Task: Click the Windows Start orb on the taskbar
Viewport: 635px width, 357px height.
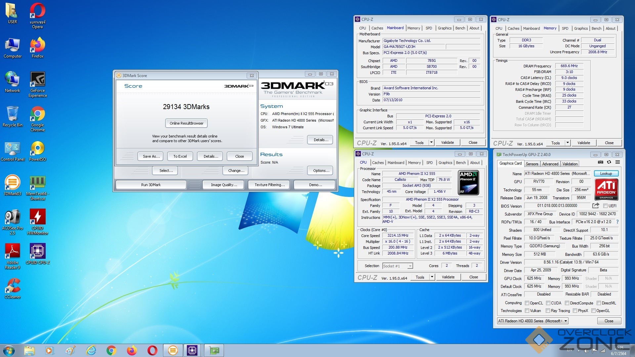Action: [9, 350]
